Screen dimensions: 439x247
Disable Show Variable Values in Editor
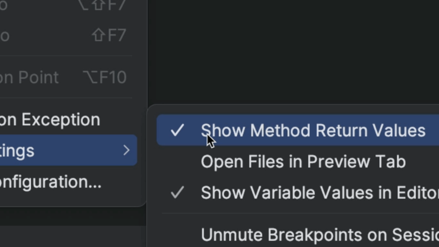309,192
